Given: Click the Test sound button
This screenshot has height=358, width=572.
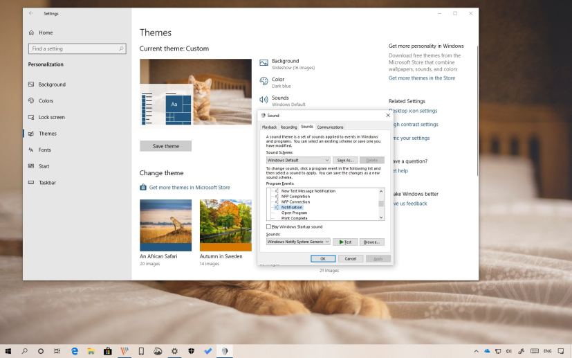Looking at the screenshot, I should point(344,242).
